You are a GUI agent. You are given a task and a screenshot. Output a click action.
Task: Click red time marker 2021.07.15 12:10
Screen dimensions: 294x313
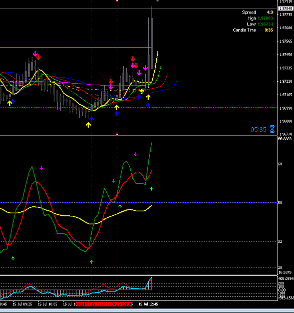pyautogui.click(x=117, y=304)
